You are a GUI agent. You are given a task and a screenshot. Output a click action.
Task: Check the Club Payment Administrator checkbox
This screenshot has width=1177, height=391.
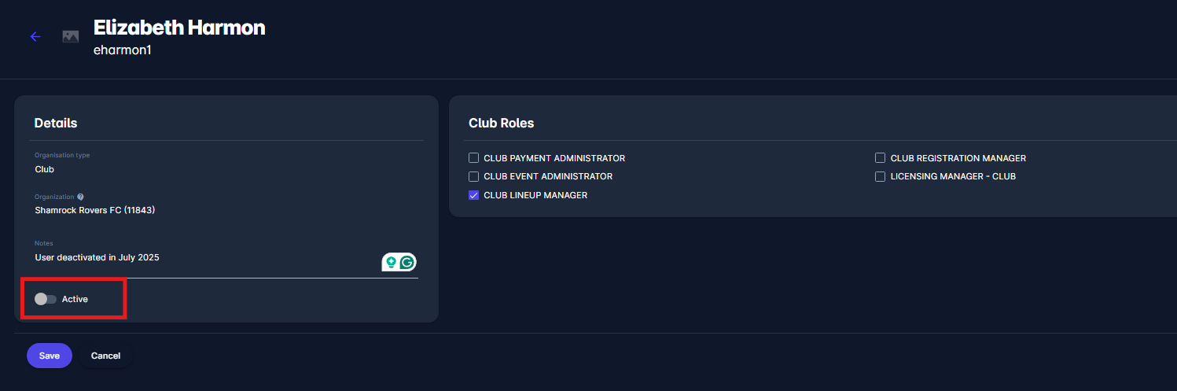(x=474, y=158)
